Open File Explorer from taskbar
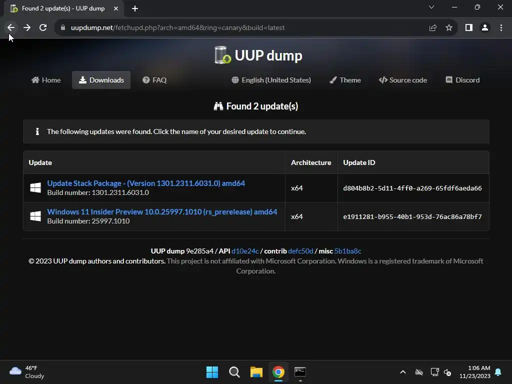The width and height of the screenshot is (512, 384). (x=256, y=372)
